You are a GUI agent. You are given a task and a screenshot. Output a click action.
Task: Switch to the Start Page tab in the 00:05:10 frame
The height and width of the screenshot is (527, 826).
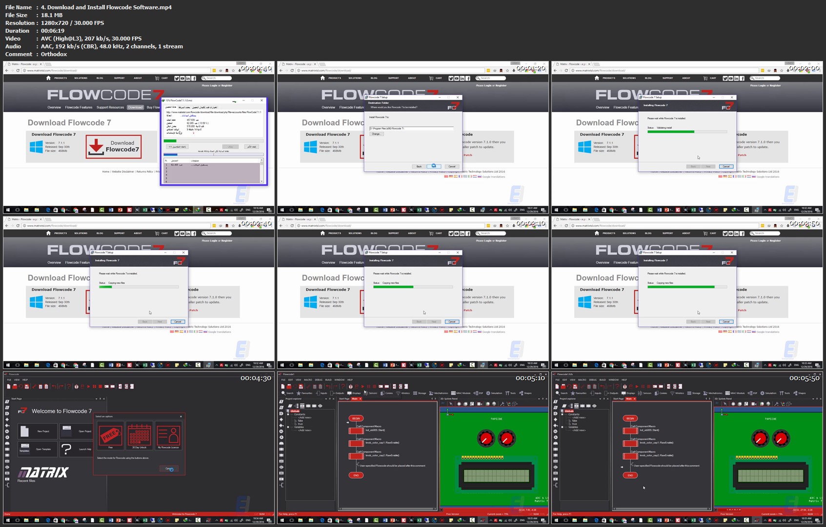coord(344,399)
